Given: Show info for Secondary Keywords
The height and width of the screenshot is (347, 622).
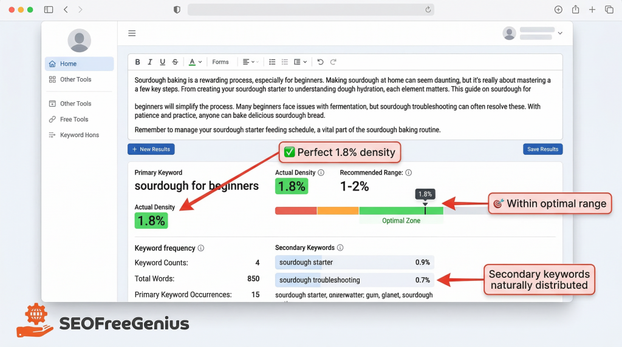Looking at the screenshot, I should click(x=340, y=248).
